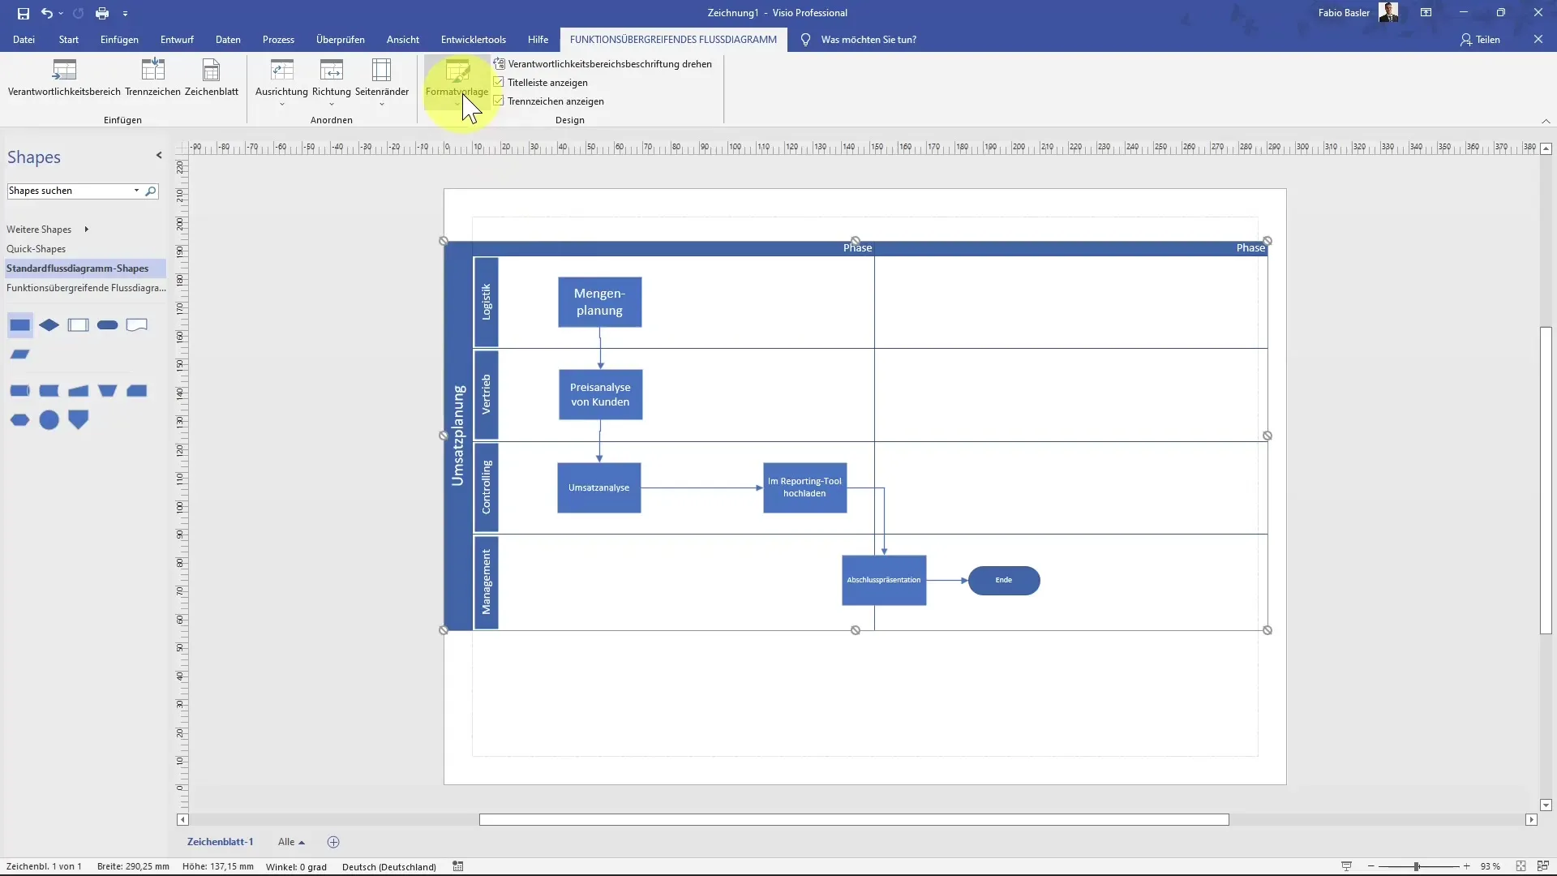Click the Mengenplanung process box
Viewport: 1557px width, 876px height.
pyautogui.click(x=599, y=303)
